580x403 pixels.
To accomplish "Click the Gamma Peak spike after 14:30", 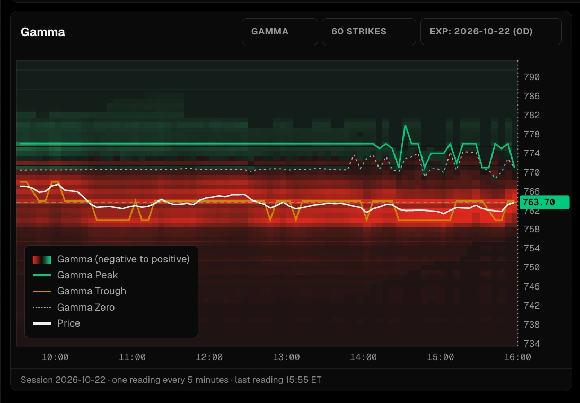I will [x=406, y=126].
